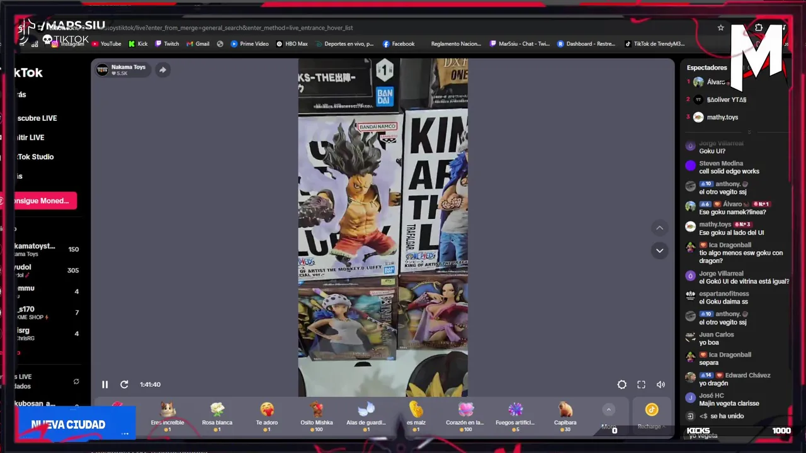Send the Corazón en la... gift
This screenshot has width=806, height=453.
click(465, 417)
